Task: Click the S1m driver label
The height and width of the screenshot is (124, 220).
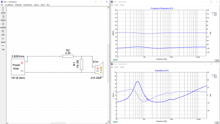Action: click(x=95, y=62)
